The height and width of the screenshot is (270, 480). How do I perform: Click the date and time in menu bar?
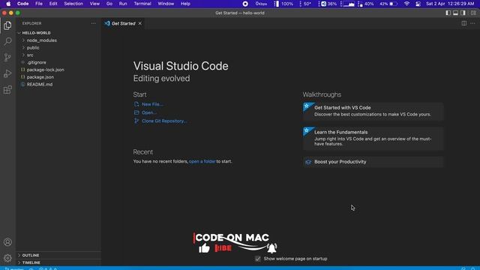click(450, 4)
